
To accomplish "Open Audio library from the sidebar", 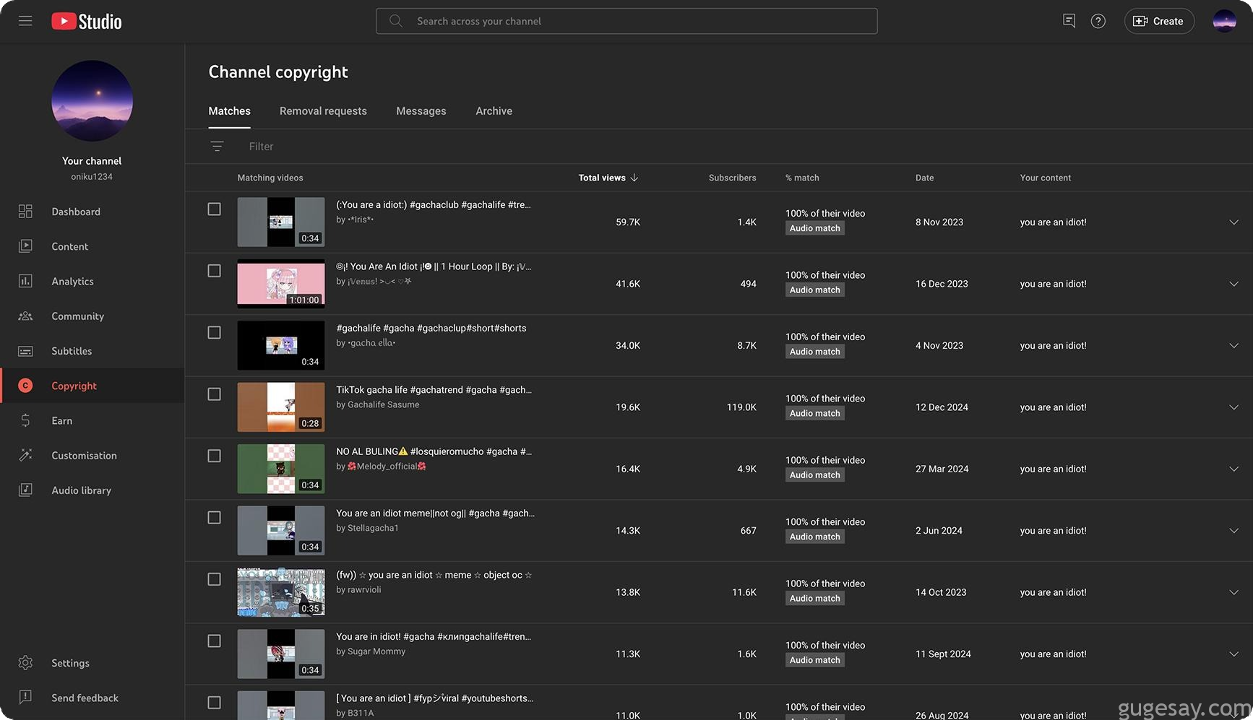I will (x=92, y=490).
